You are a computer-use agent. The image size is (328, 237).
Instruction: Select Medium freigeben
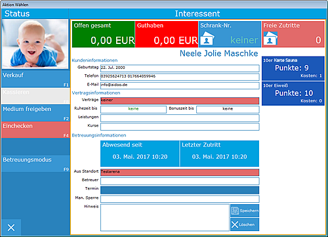coord(35,113)
